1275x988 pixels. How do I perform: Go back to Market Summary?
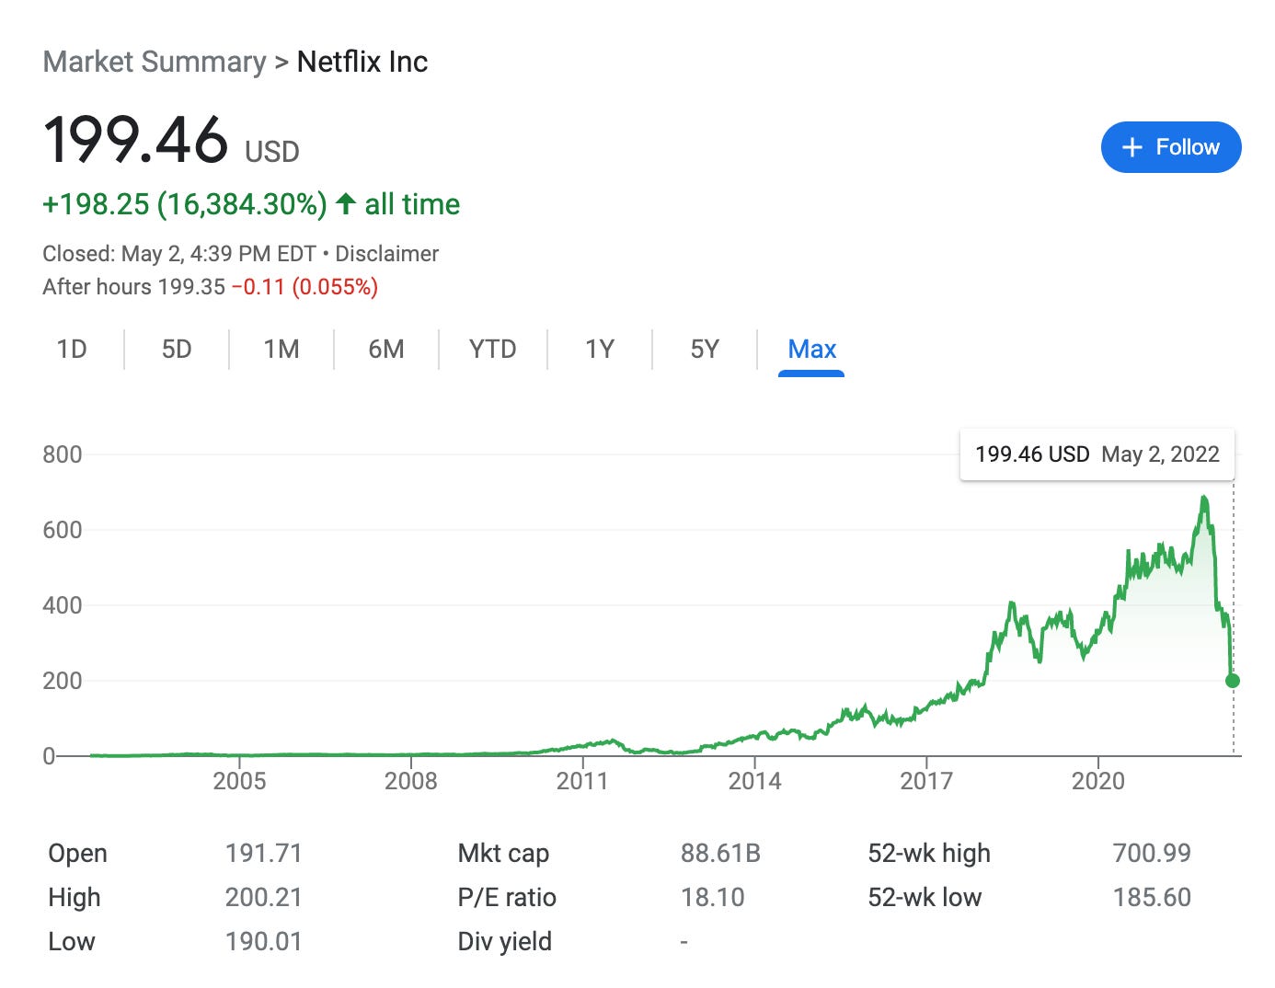[x=154, y=62]
